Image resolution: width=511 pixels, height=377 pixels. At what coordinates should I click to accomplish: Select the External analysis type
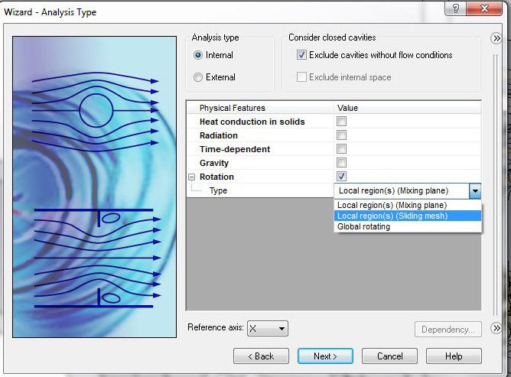[199, 77]
